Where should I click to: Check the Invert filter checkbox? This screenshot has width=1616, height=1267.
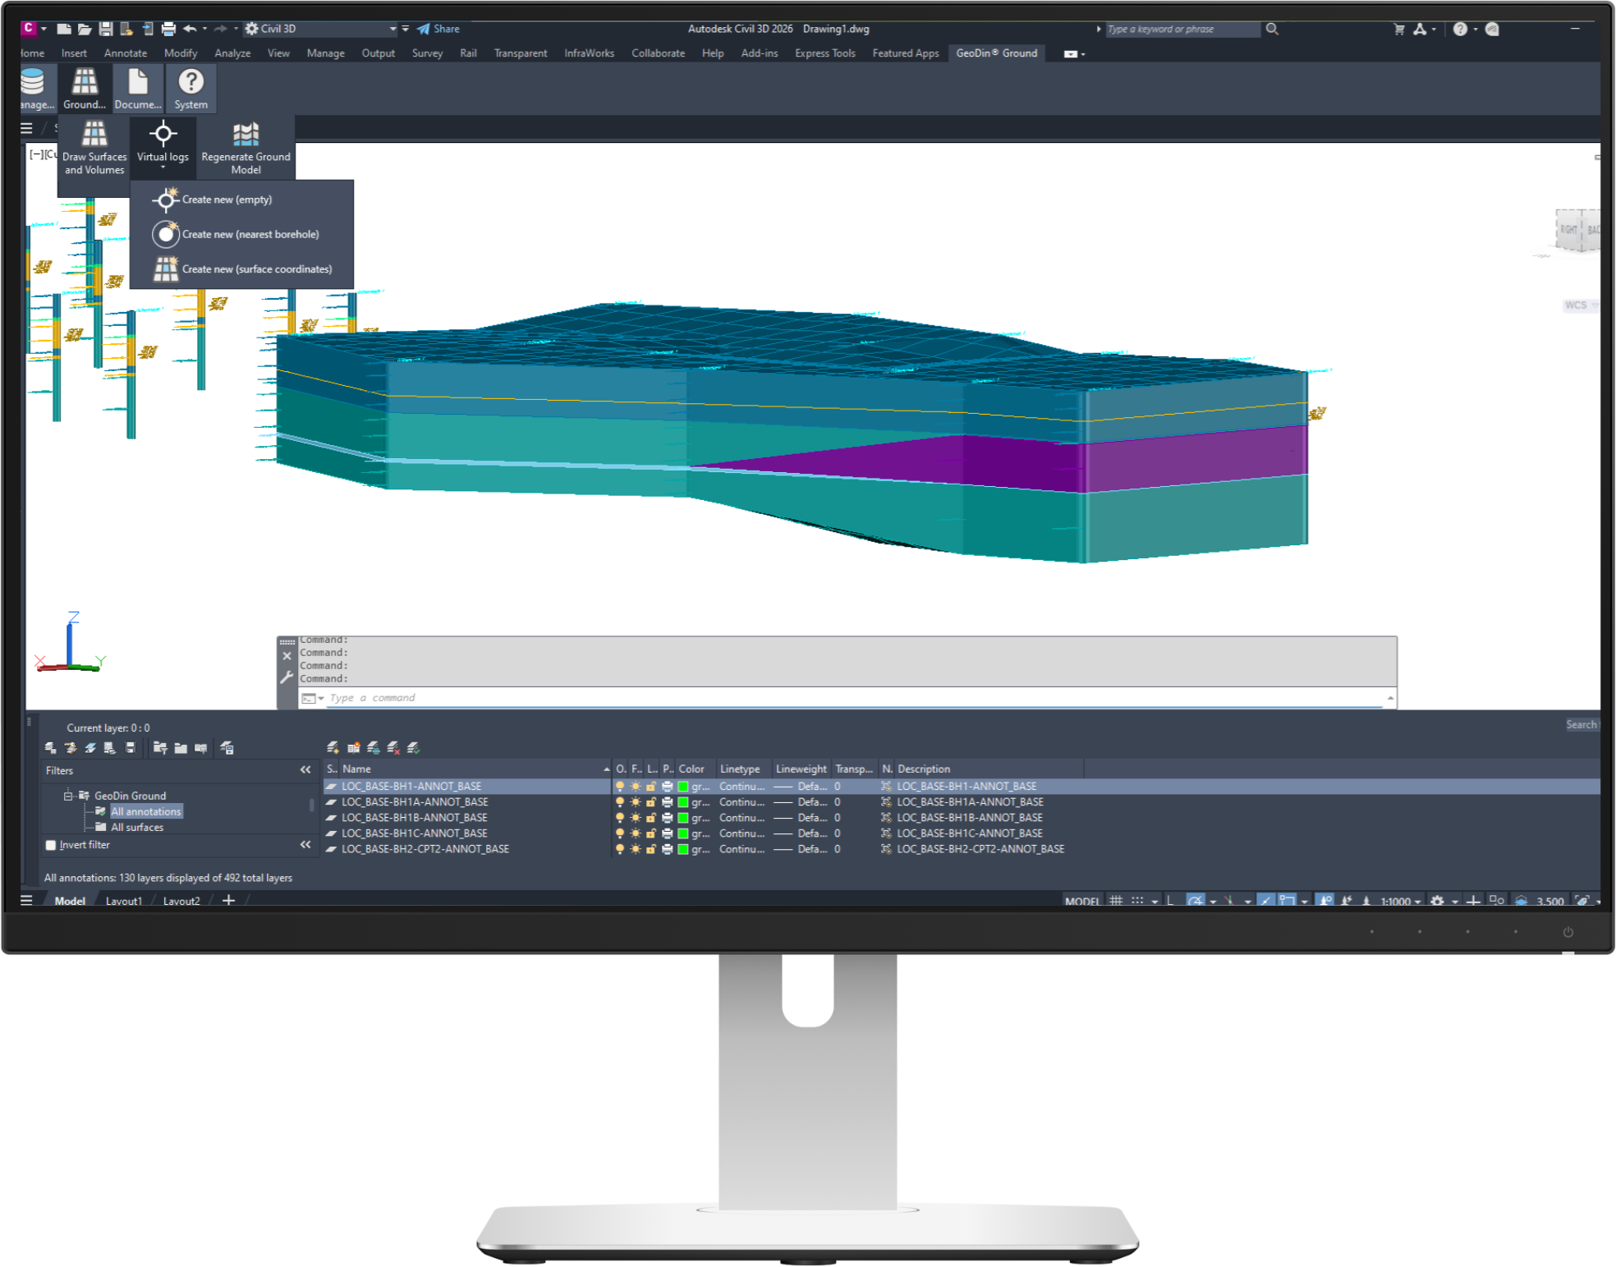coord(51,845)
